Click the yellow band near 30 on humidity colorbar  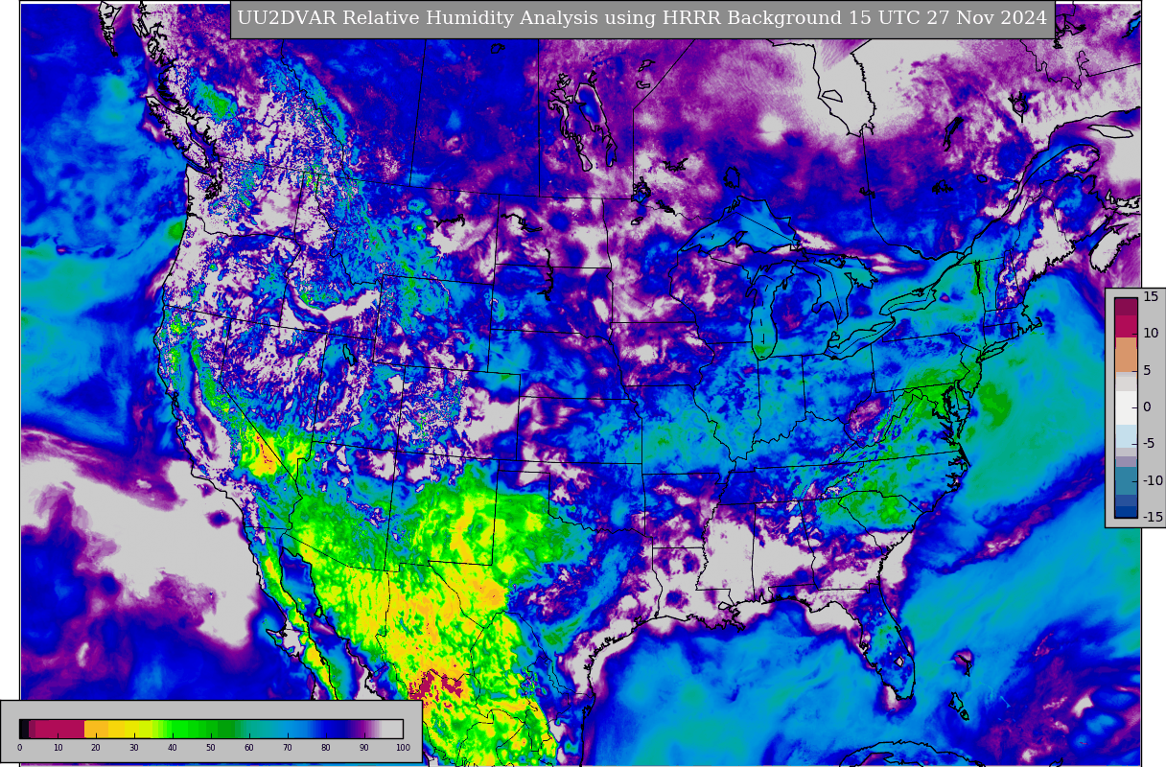click(131, 729)
